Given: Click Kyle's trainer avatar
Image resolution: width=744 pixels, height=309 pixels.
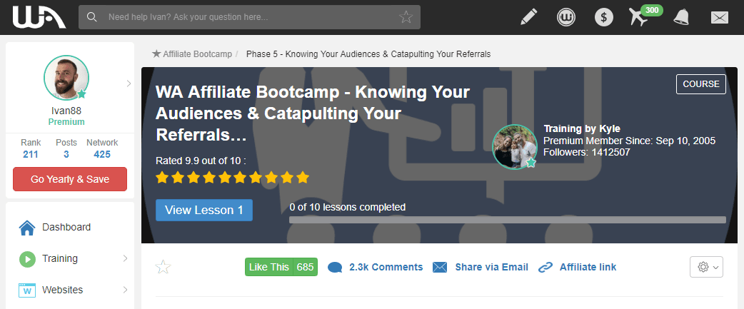Looking at the screenshot, I should pyautogui.click(x=515, y=147).
